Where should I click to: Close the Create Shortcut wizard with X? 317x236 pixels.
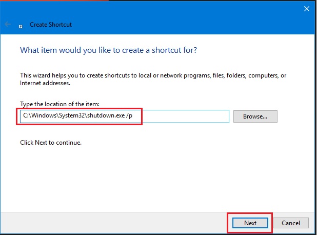tap(307, 8)
